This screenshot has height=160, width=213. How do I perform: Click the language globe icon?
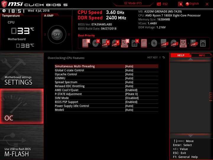click(187, 4)
